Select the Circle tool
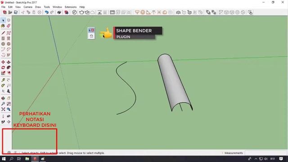 click(3, 44)
